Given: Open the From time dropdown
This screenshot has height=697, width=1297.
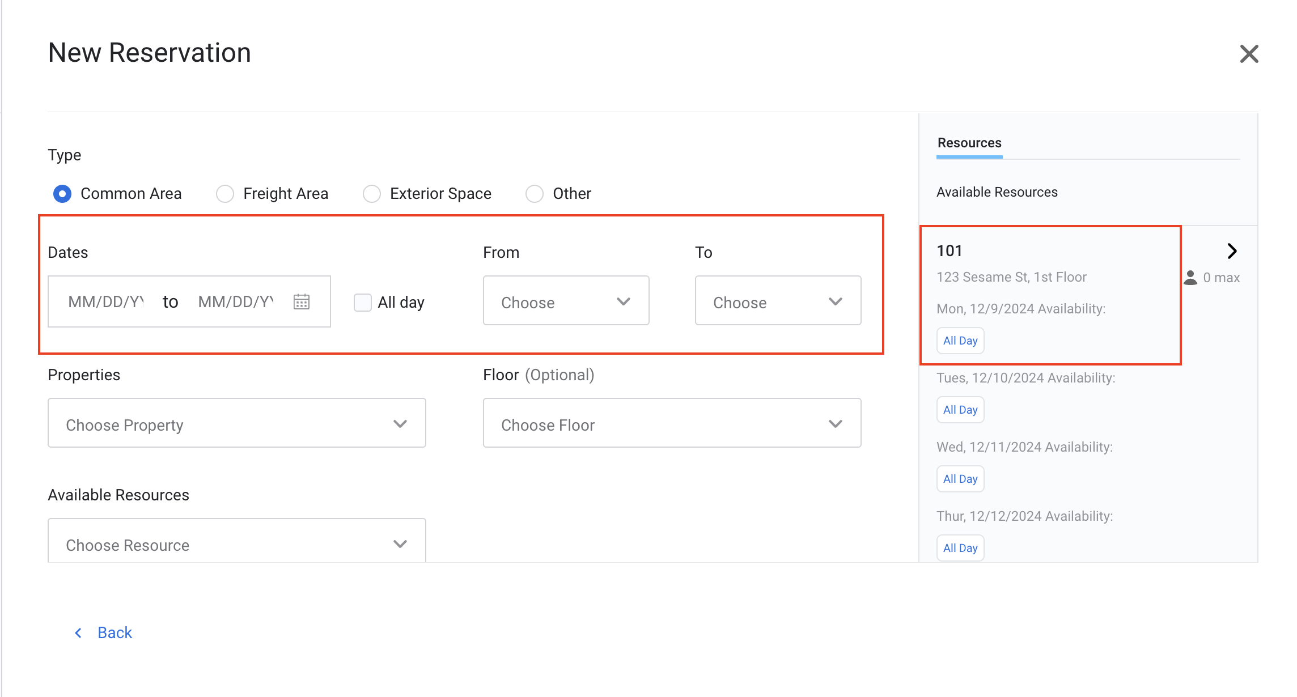Looking at the screenshot, I should [566, 301].
